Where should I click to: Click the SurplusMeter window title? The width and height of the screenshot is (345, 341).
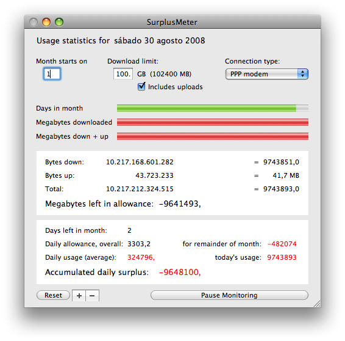point(172,22)
